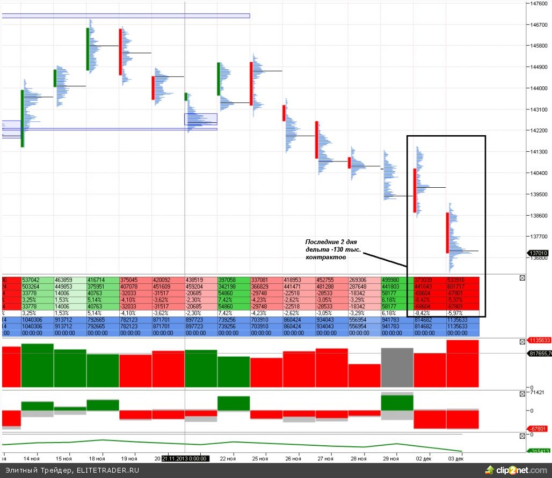Click the crosshair date label 21.11.2013 0:00:00
This screenshot has width=552, height=478.
(185, 459)
